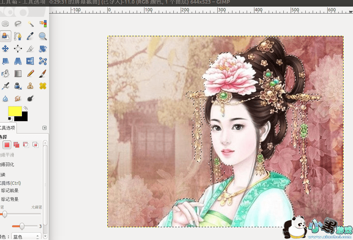This screenshot has width=353, height=240.
Task: Toggle the 连续 contiguous option
Action: point(3,175)
